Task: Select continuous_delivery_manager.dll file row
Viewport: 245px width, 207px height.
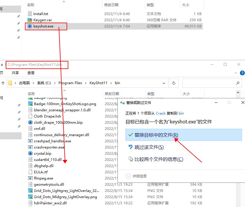Action: click(x=62, y=135)
